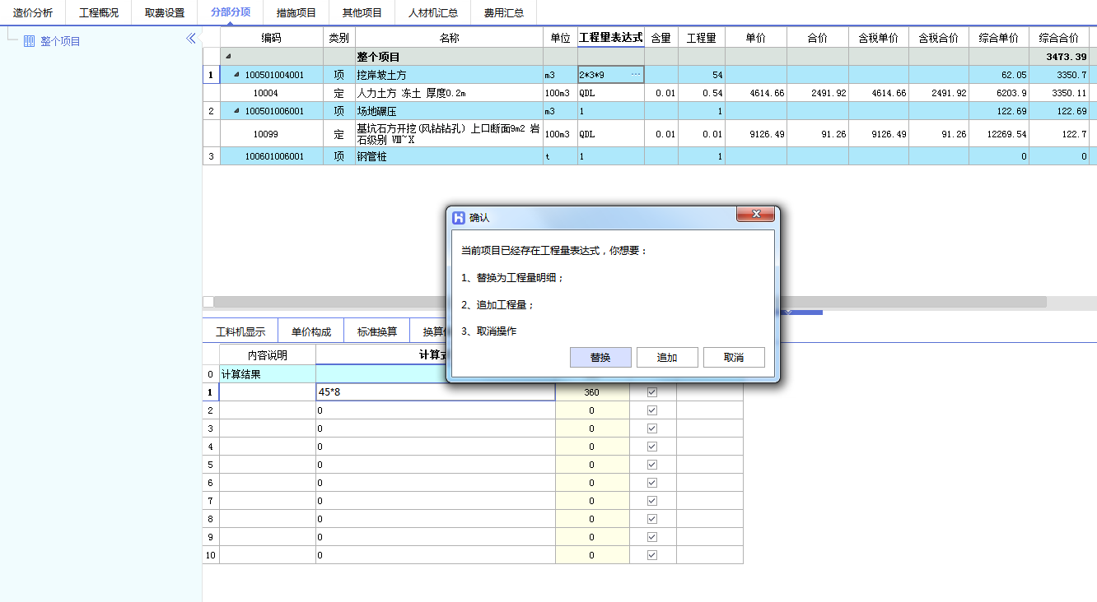Collapse item 100501006001 场地碾压 expander
The image size is (1097, 602).
point(238,111)
